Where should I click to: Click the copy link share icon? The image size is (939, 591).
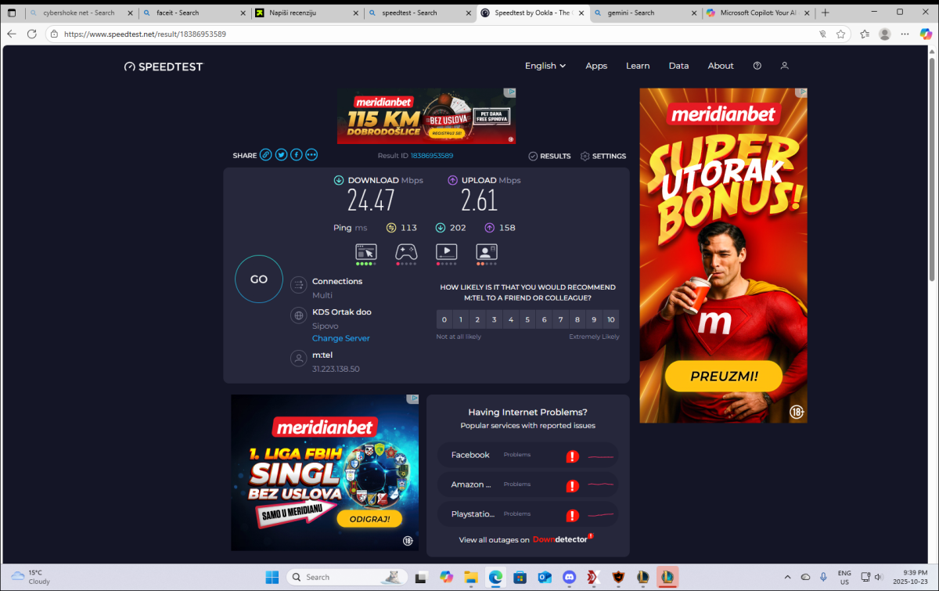tap(266, 155)
